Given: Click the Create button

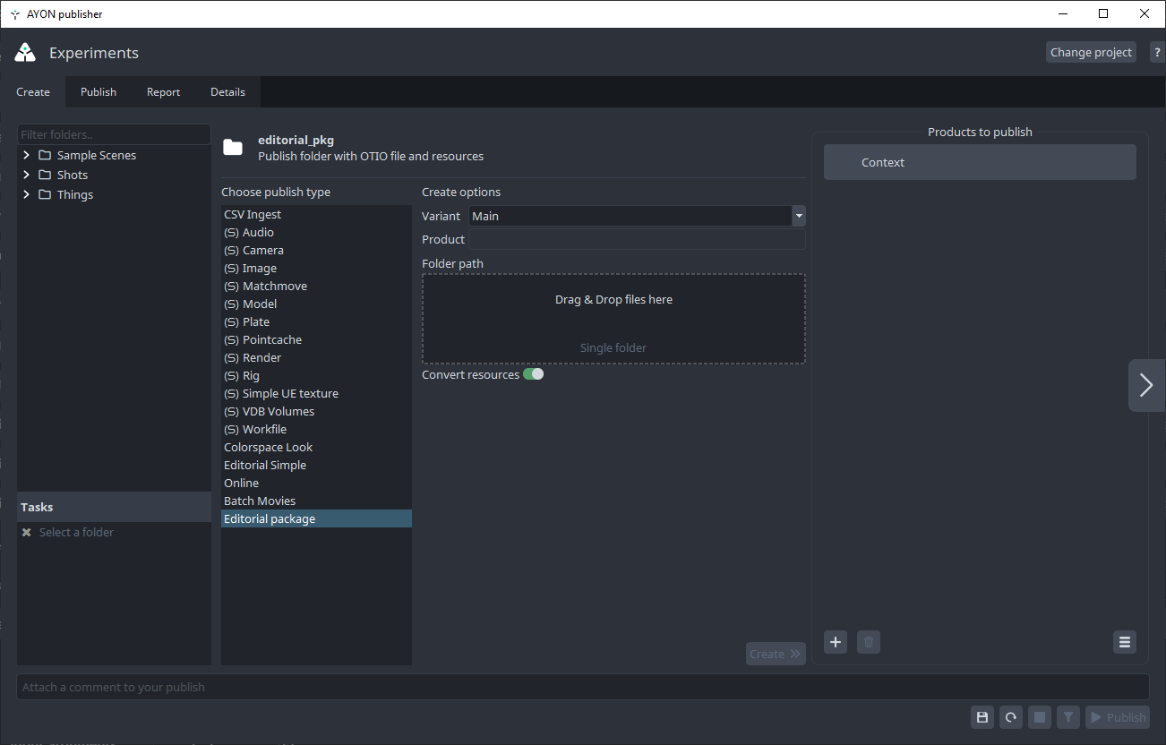Looking at the screenshot, I should pyautogui.click(x=776, y=654).
